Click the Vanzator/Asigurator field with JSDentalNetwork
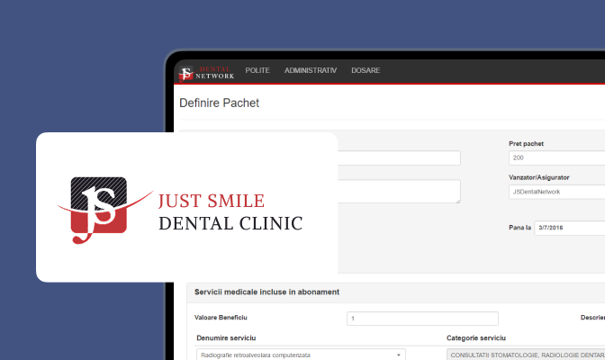The height and width of the screenshot is (360, 605). [556, 192]
